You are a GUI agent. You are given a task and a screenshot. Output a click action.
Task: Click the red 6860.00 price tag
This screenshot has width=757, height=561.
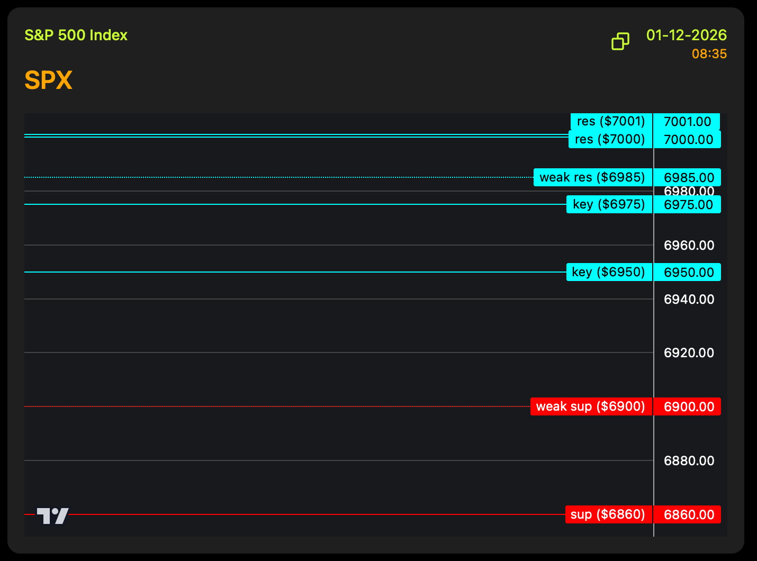tap(687, 514)
